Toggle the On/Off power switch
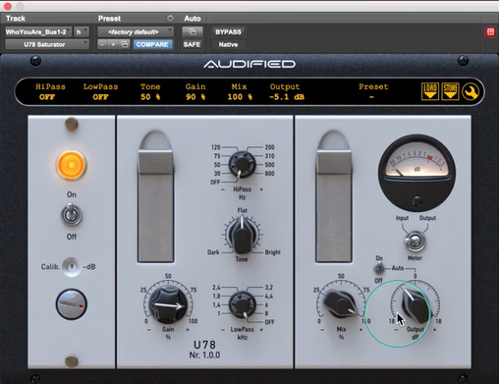The height and width of the screenshot is (384, 499). pyautogui.click(x=72, y=214)
